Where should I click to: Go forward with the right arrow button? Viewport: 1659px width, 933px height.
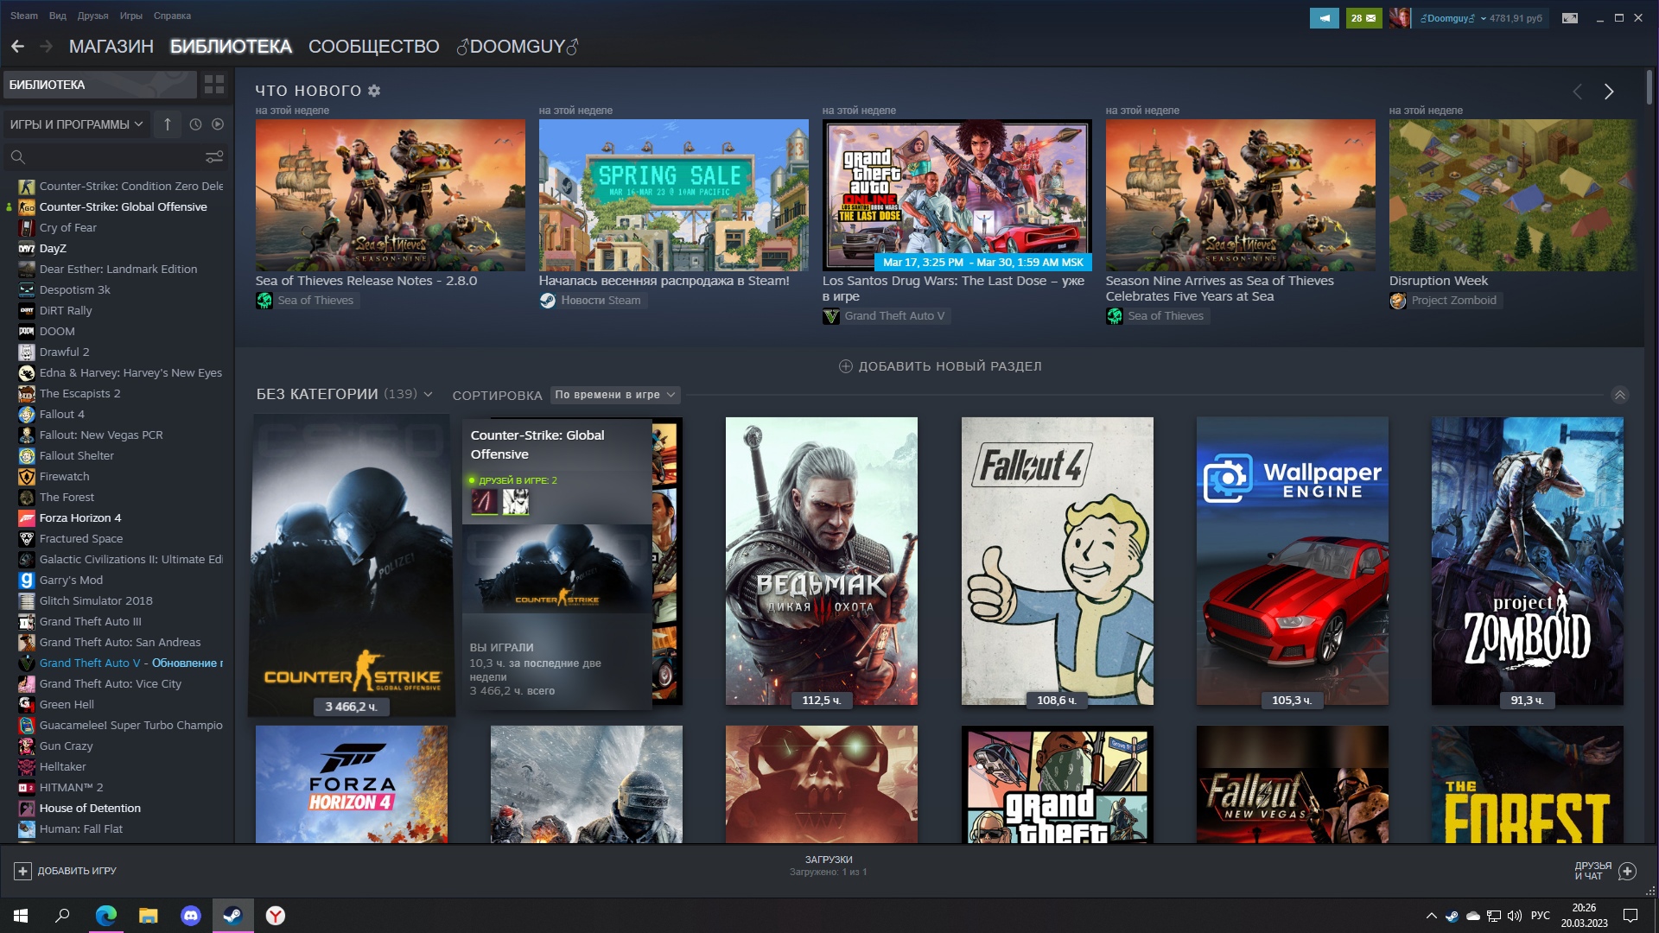point(46,47)
